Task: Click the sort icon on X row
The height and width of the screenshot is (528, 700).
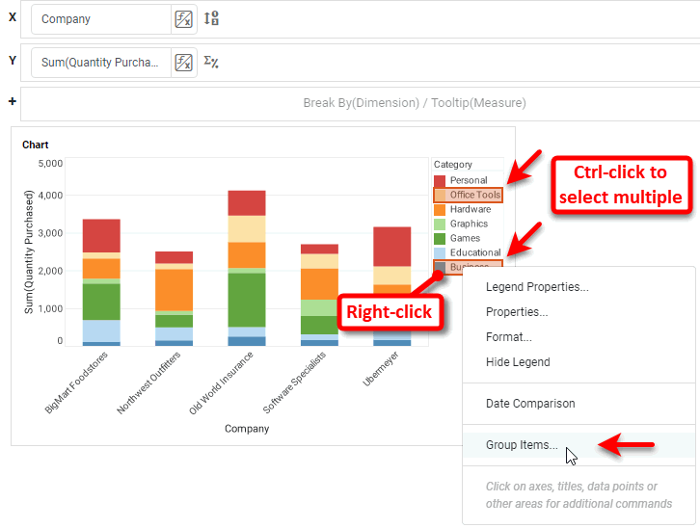Action: point(213,18)
